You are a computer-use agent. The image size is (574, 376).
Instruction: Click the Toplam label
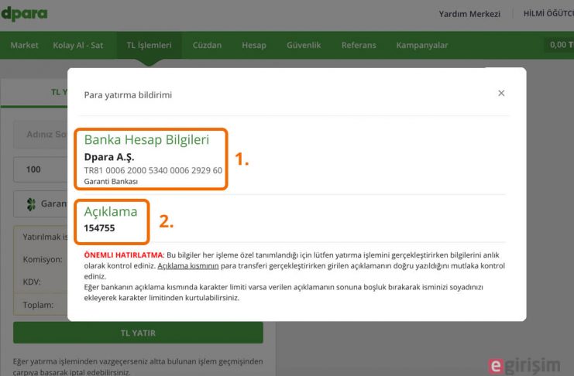pyautogui.click(x=38, y=305)
